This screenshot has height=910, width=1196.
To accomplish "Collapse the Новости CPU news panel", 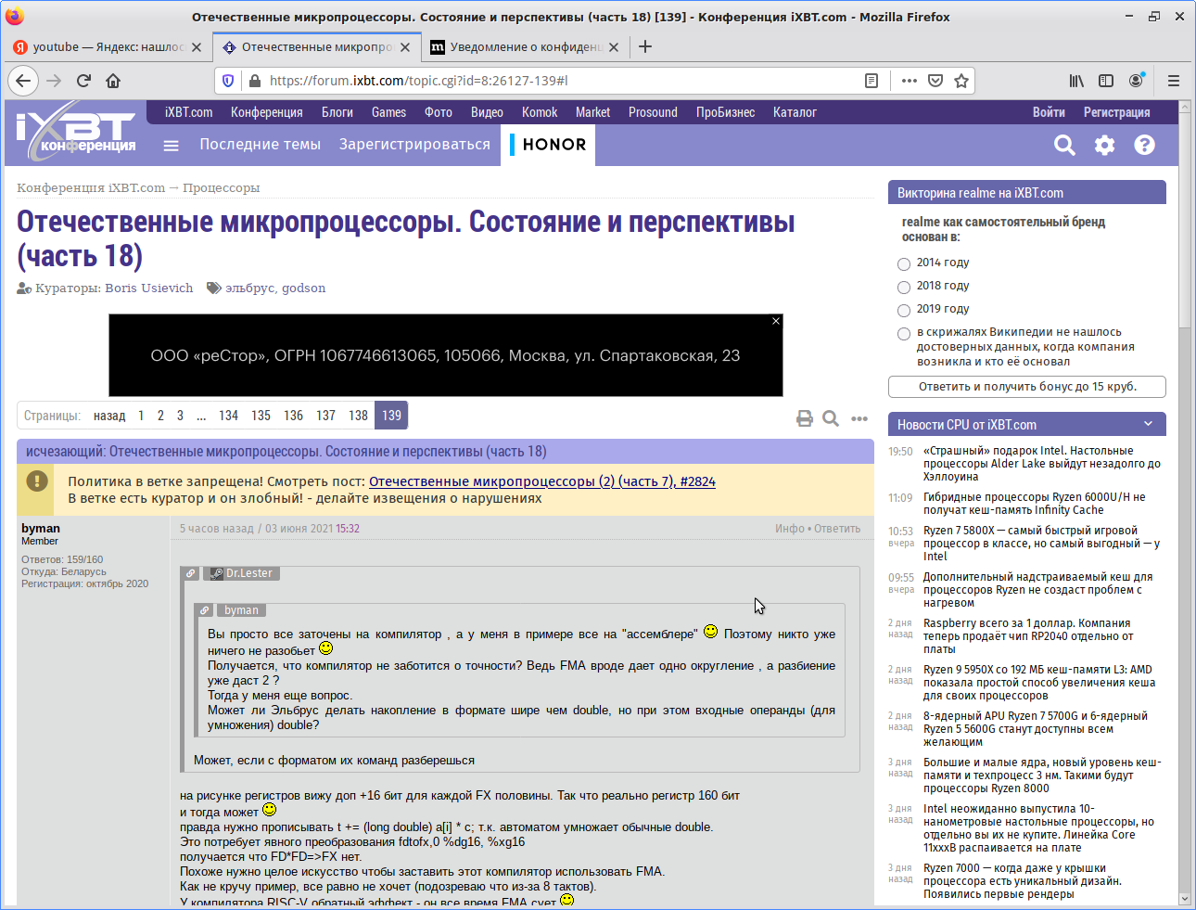I will click(x=1148, y=424).
